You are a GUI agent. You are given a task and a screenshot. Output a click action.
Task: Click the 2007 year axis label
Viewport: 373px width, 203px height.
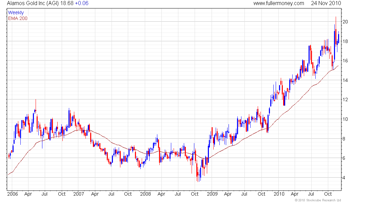(79, 194)
